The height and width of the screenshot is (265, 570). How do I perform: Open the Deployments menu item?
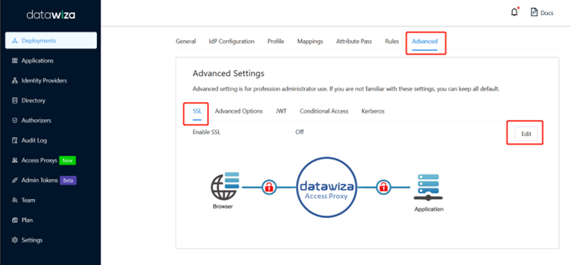[x=51, y=41]
